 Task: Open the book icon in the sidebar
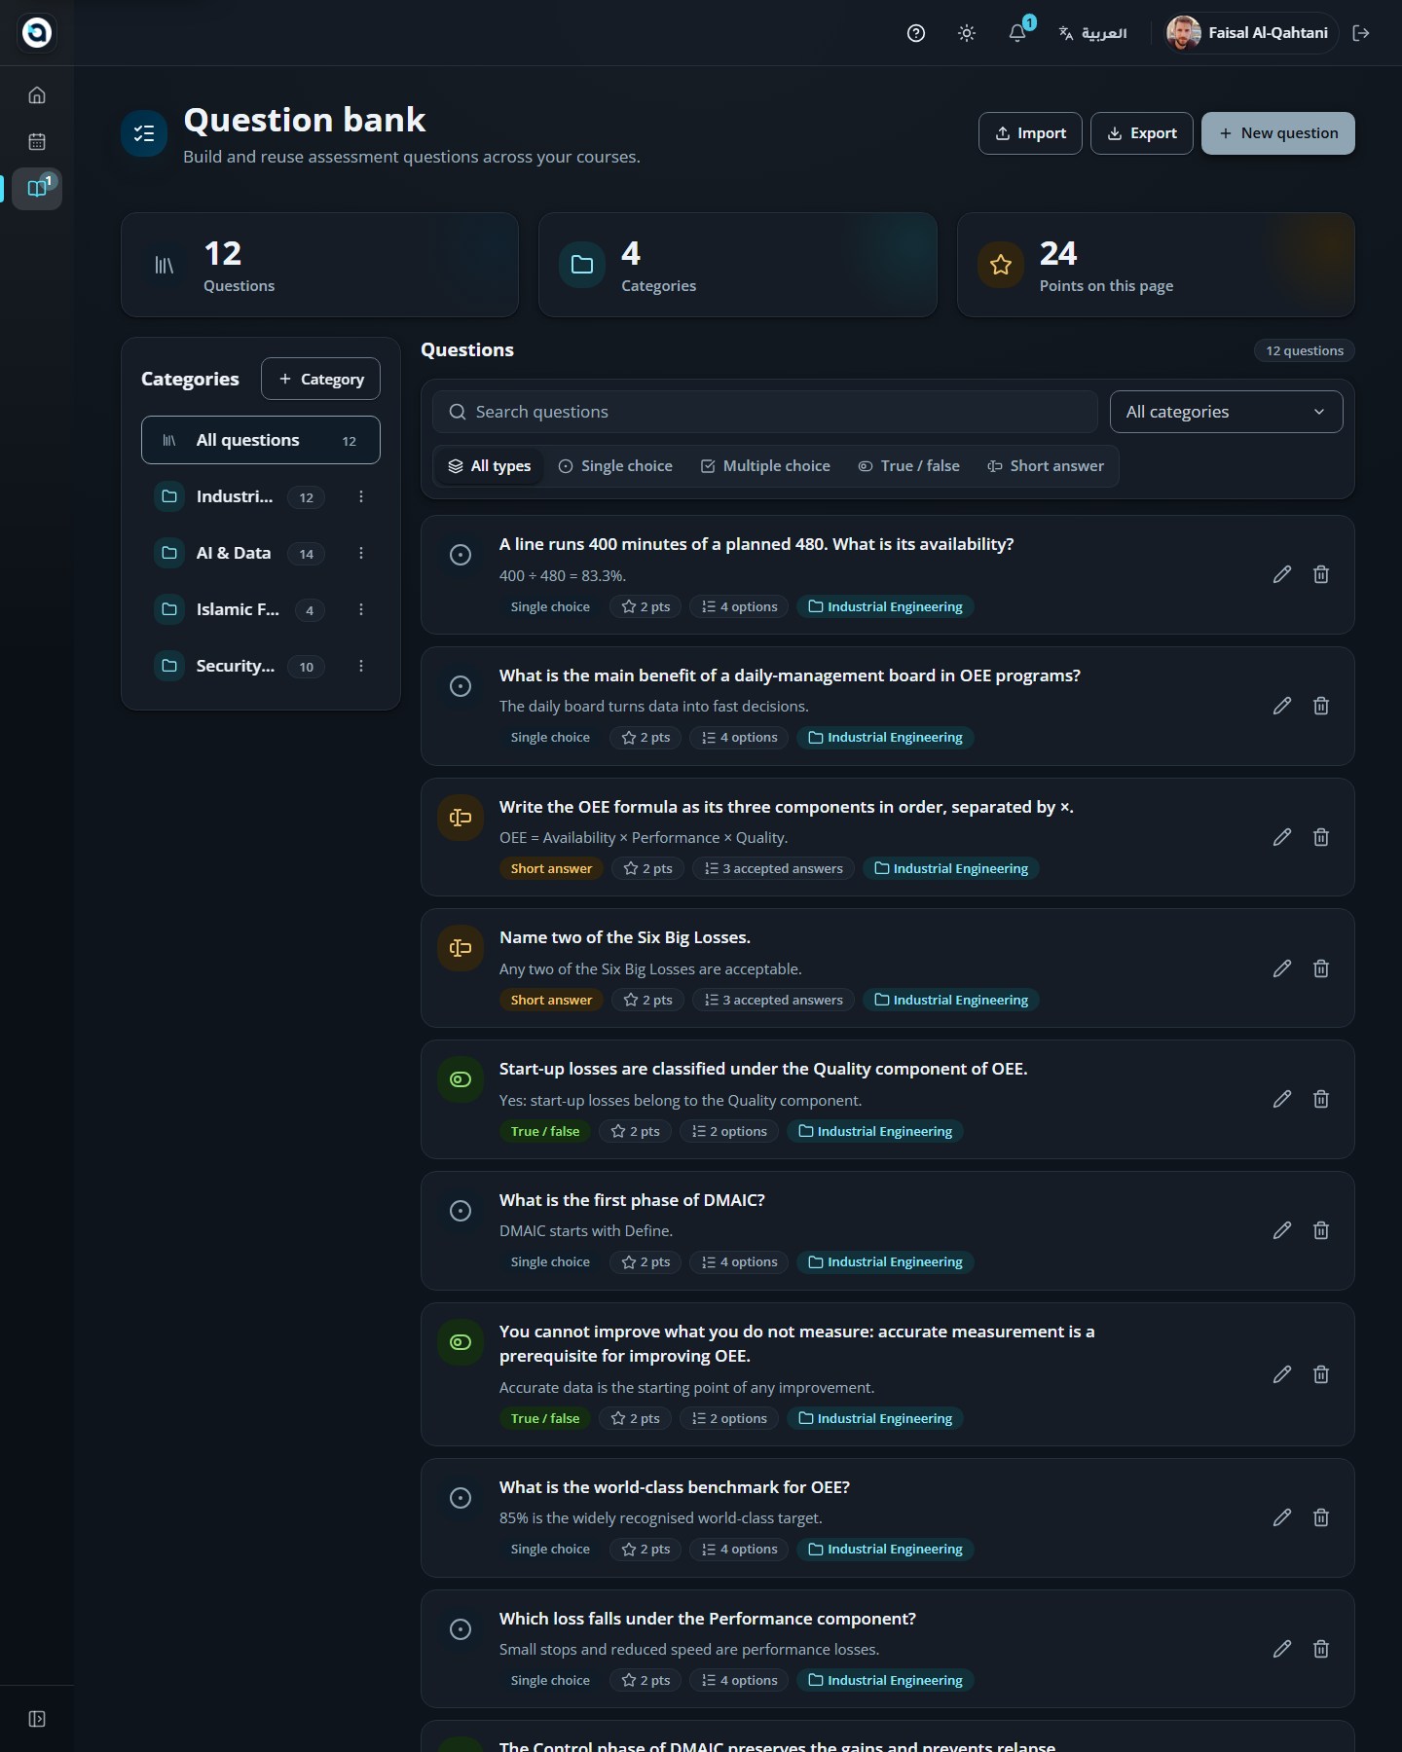37,189
